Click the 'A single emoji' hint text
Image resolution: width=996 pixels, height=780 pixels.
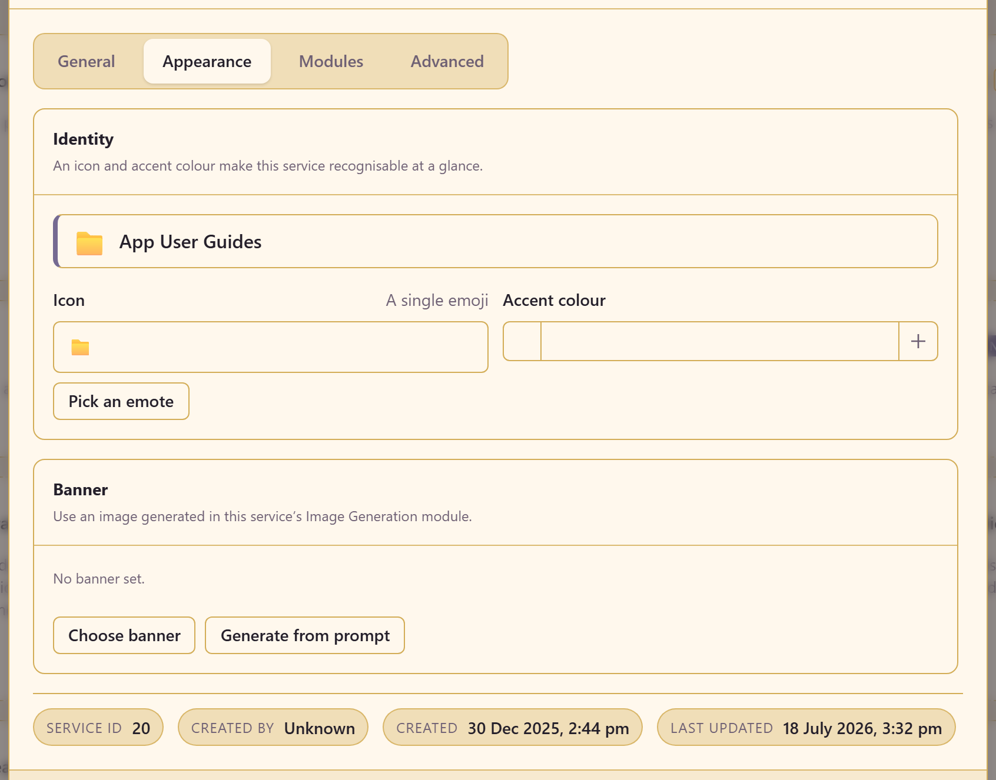click(x=437, y=301)
